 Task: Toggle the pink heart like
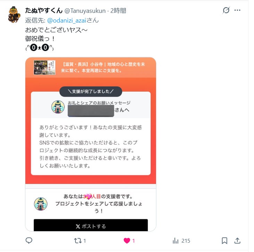tap(127, 241)
